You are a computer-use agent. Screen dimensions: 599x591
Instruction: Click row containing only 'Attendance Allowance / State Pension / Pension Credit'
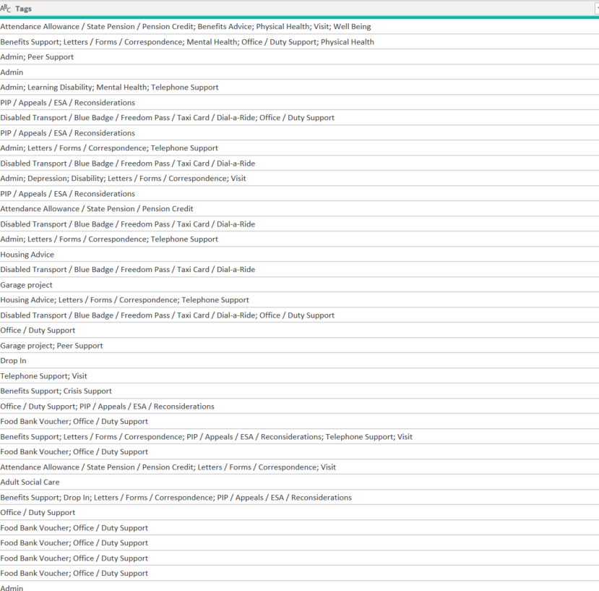[299, 209]
